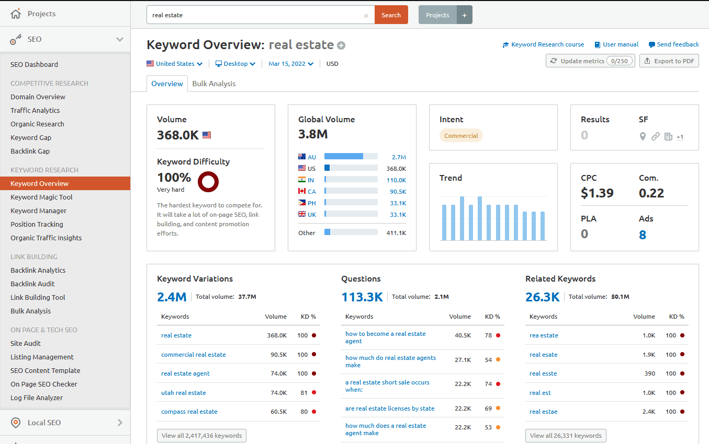The image size is (709, 444).
Task: Click inside the real estate search field
Action: pos(256,15)
